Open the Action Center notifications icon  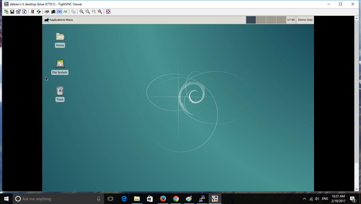[x=353, y=199]
